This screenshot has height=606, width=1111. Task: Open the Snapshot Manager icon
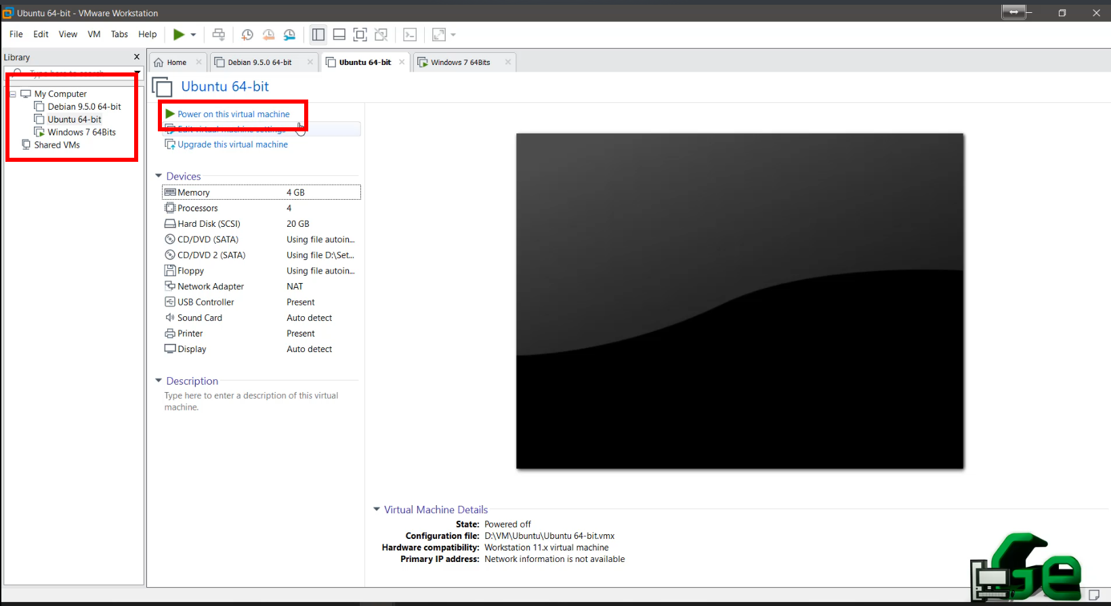(289, 35)
